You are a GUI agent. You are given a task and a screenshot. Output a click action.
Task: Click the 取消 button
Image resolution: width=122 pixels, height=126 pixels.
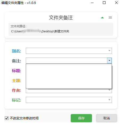(107, 118)
